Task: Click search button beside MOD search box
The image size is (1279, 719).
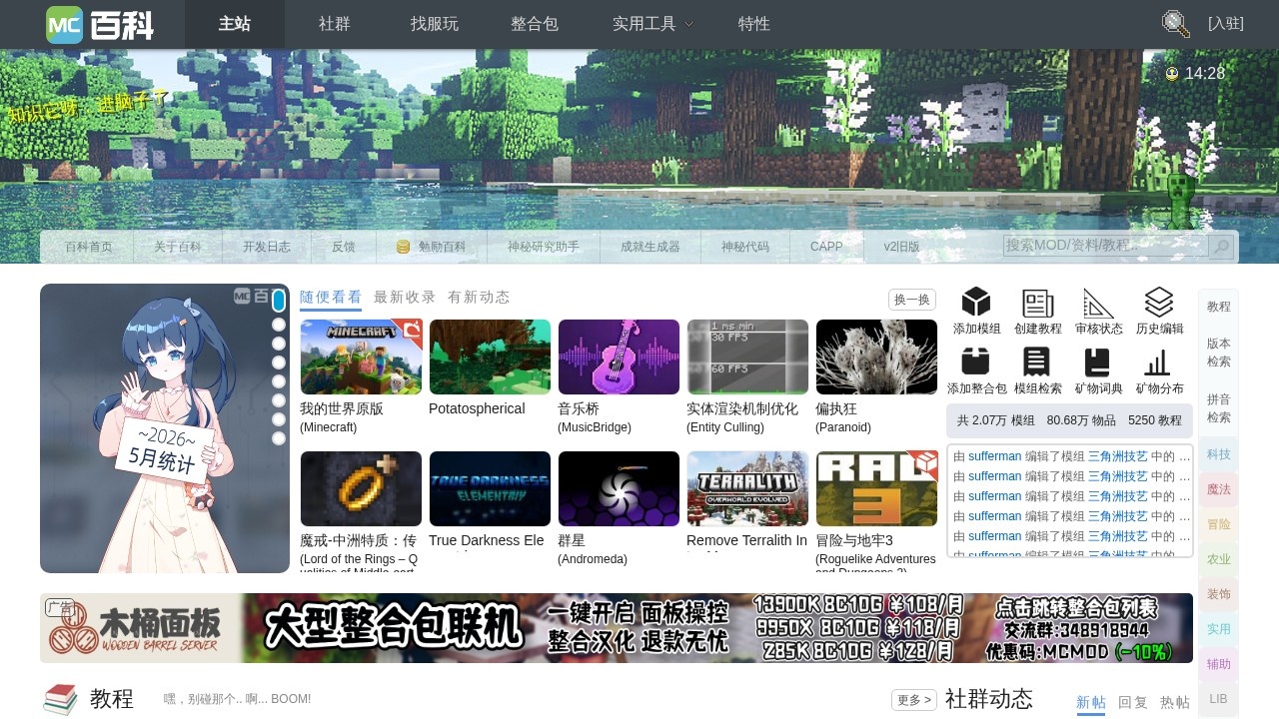Action: [x=1220, y=247]
